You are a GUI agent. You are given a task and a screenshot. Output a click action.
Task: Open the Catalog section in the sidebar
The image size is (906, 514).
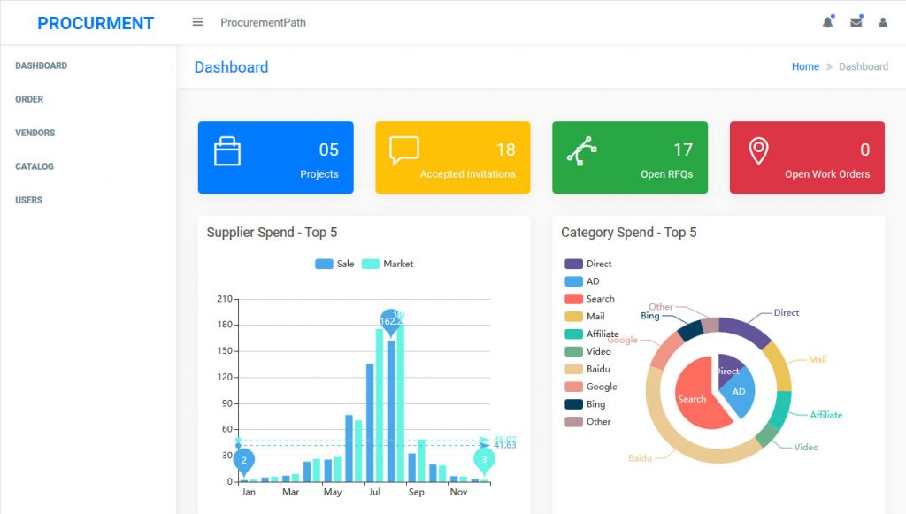[x=35, y=166]
